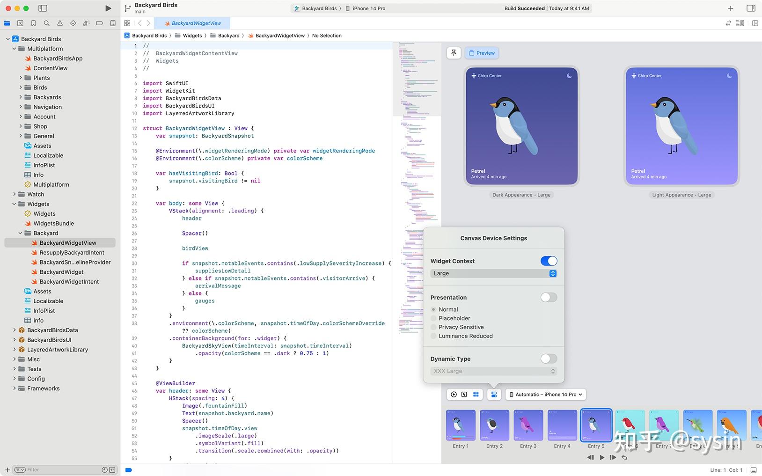Collapse the Widgets folder in navigator

pos(14,204)
